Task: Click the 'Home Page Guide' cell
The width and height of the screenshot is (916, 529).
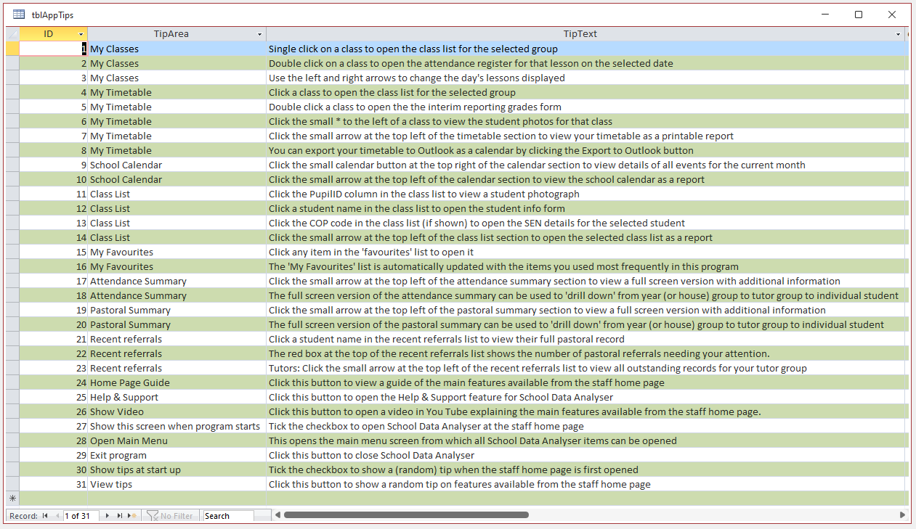Action: click(x=177, y=382)
